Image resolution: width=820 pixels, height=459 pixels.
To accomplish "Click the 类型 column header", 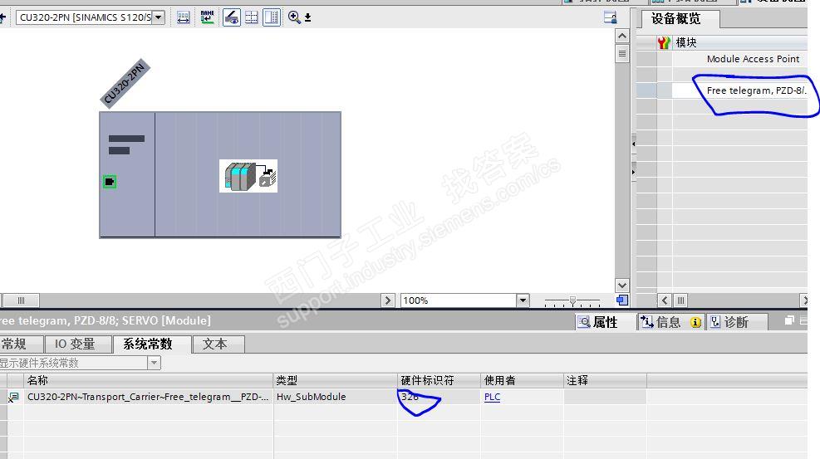I will click(x=336, y=381).
